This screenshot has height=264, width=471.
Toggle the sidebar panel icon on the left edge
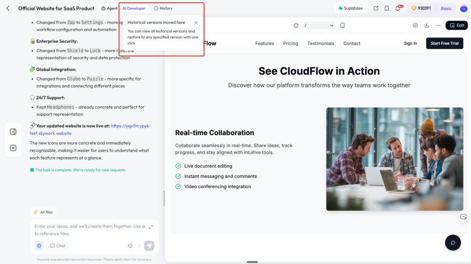click(13, 132)
